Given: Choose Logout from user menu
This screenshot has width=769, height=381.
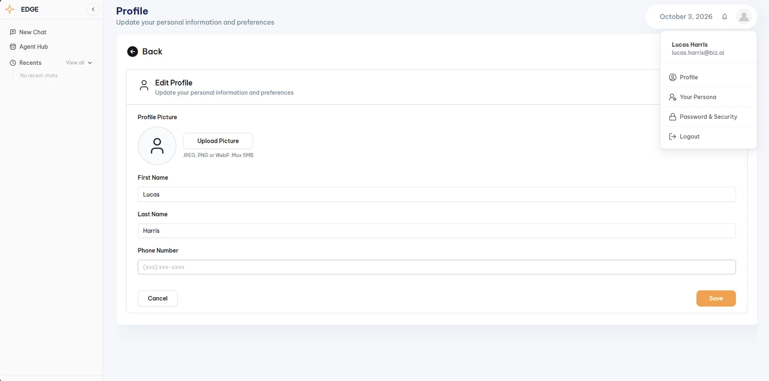Looking at the screenshot, I should pyautogui.click(x=708, y=136).
